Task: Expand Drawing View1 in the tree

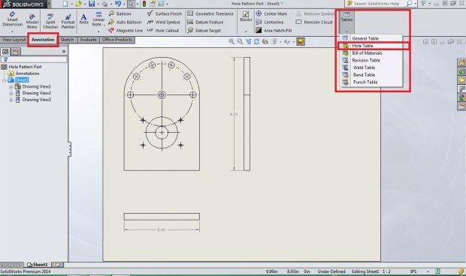Action: click(11, 87)
